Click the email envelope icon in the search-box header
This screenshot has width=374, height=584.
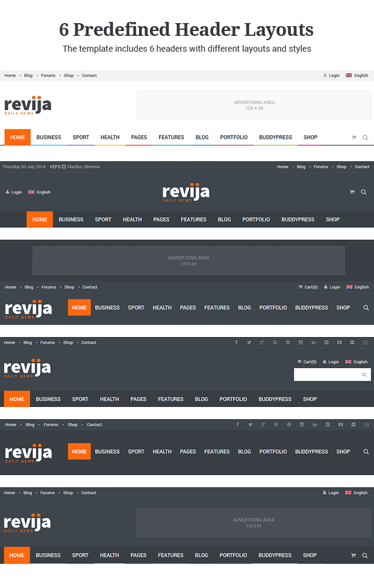point(365,342)
